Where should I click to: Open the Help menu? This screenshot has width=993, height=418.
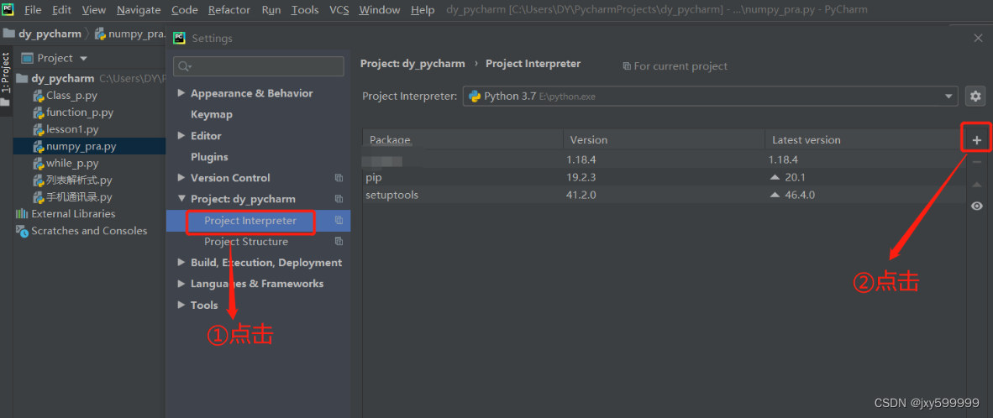point(423,9)
